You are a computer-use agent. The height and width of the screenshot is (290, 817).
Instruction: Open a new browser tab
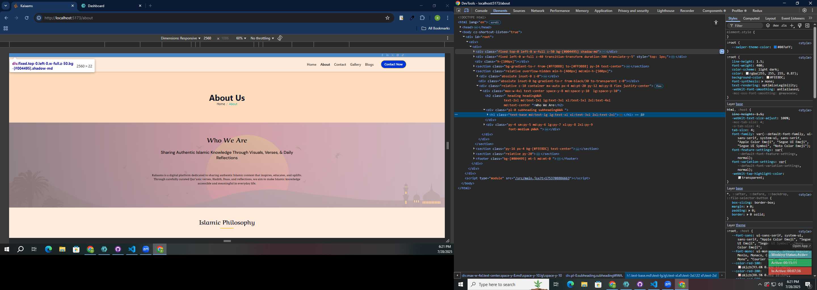click(x=150, y=6)
